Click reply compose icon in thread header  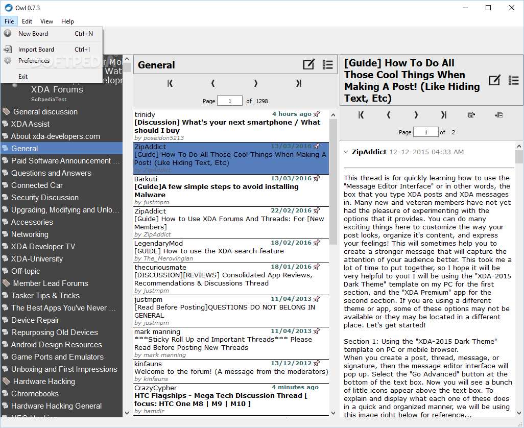[494, 80]
